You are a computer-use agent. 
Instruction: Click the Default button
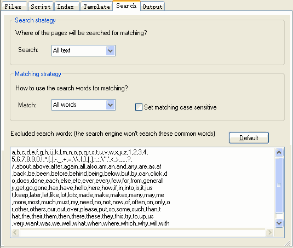(x=249, y=138)
